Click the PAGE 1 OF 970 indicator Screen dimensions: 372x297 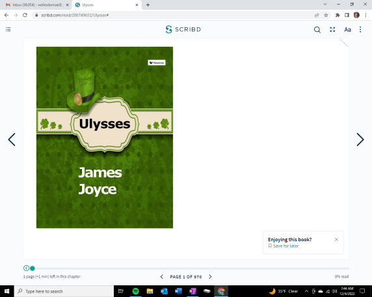point(186,277)
